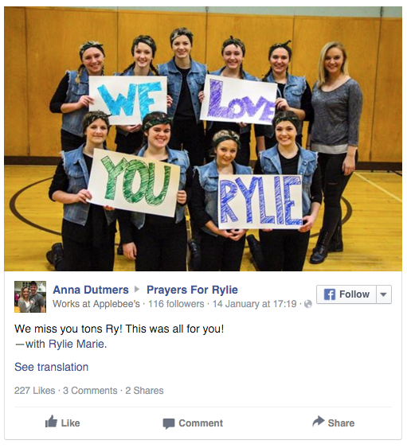Screen dimensions: 407x448
Task: Click the Share arrow icon
Action: click(x=319, y=422)
